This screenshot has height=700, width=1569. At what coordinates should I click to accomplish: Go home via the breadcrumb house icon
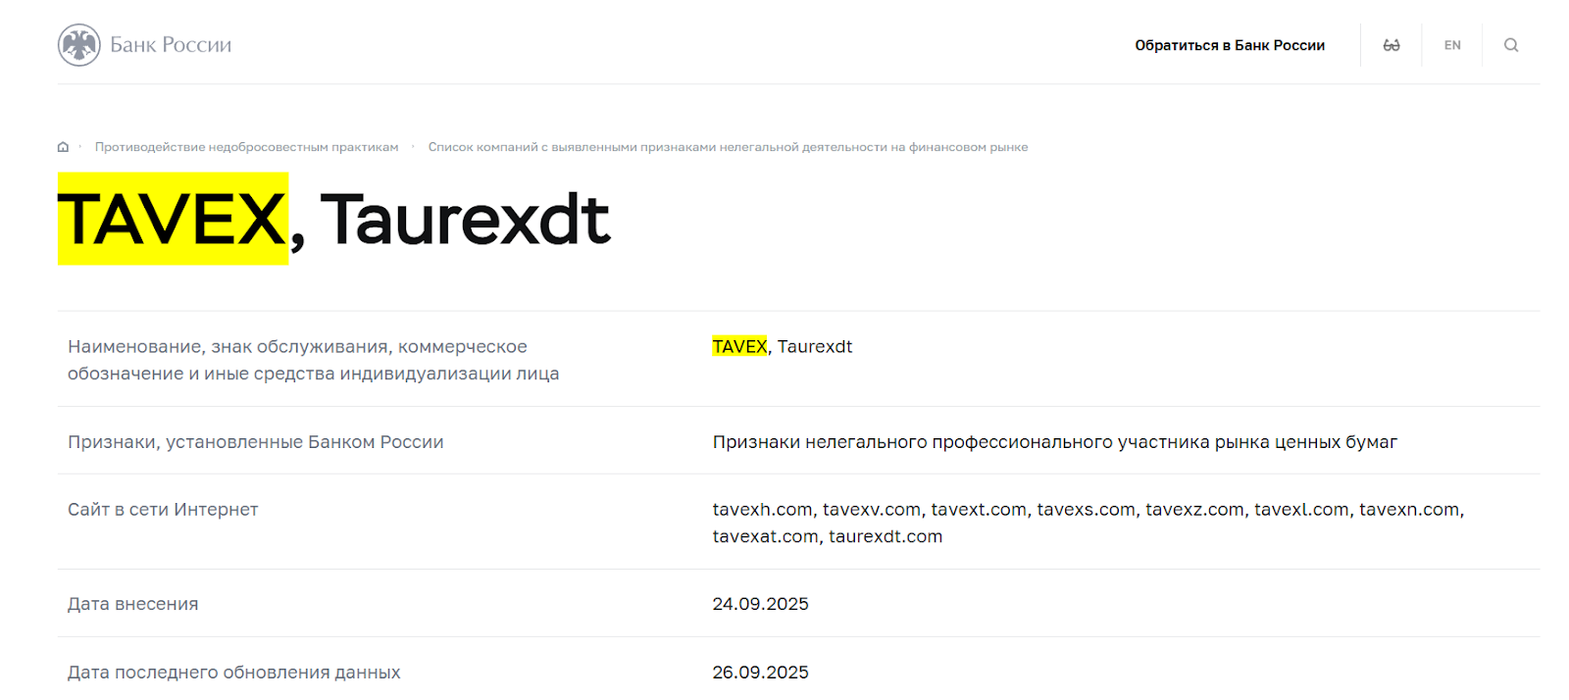tap(63, 147)
